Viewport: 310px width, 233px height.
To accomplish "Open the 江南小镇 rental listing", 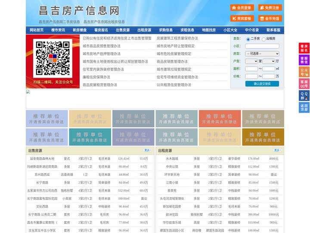I will coord(172,183).
